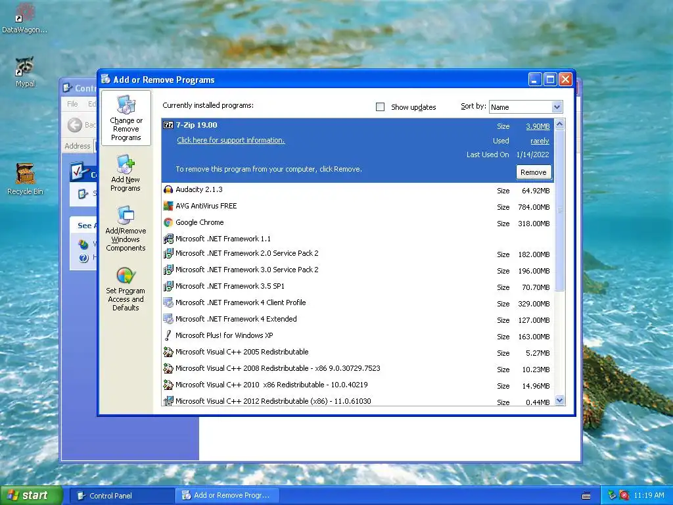
Task: Open Set Program Access and Defaults icon
Action: 126,276
